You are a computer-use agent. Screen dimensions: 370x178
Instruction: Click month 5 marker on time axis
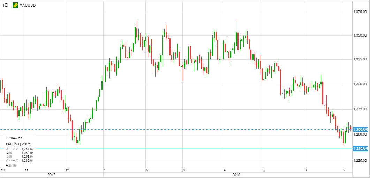pyautogui.click(x=264, y=170)
